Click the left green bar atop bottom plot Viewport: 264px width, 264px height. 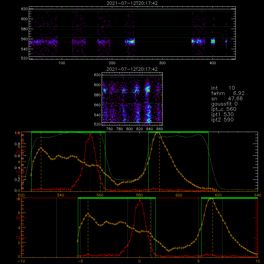(x=117, y=198)
